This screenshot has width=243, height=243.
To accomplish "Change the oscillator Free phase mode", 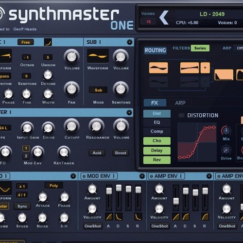I will pos(26,42).
